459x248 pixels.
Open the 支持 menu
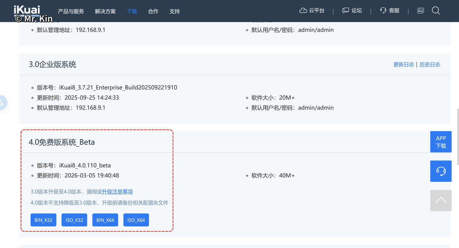click(x=175, y=11)
